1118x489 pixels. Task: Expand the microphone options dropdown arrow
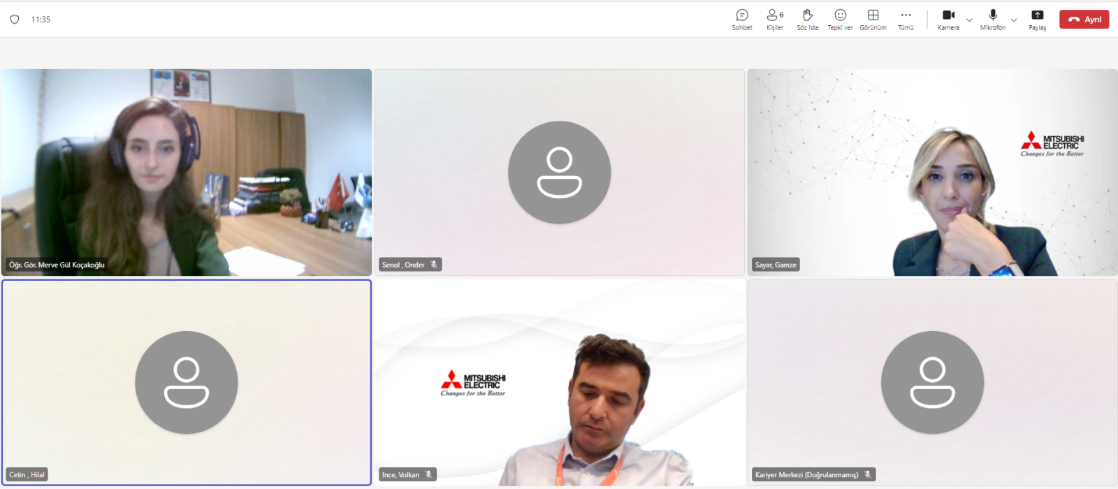(1014, 20)
